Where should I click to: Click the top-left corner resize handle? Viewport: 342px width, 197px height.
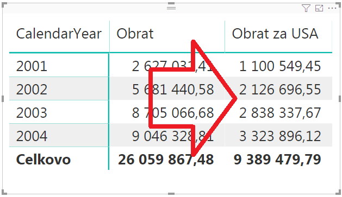[x=4, y=4]
